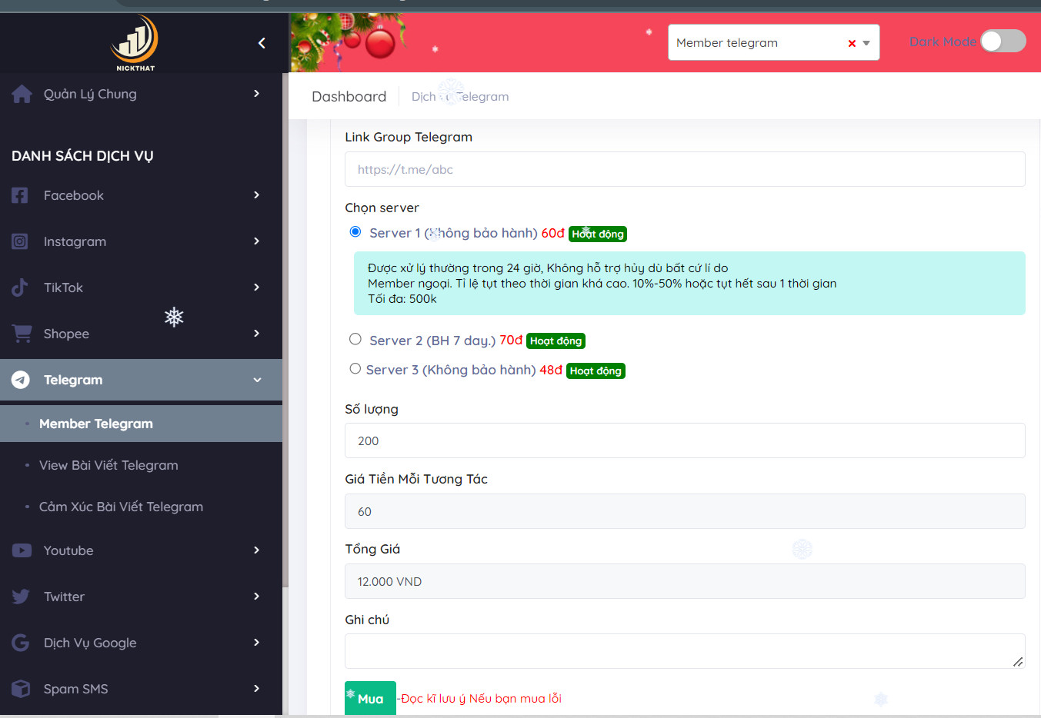Screen dimensions: 1041x718
Task: Click the Google G icon
Action: 20,643
